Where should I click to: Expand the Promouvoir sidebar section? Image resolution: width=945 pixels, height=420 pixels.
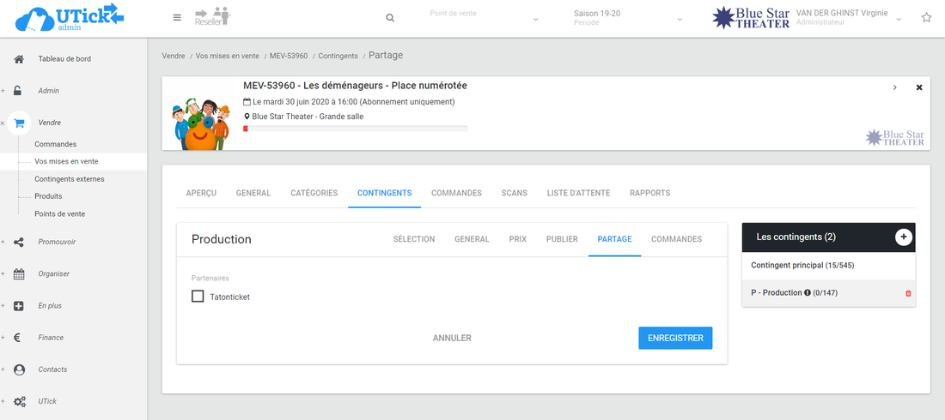point(57,242)
